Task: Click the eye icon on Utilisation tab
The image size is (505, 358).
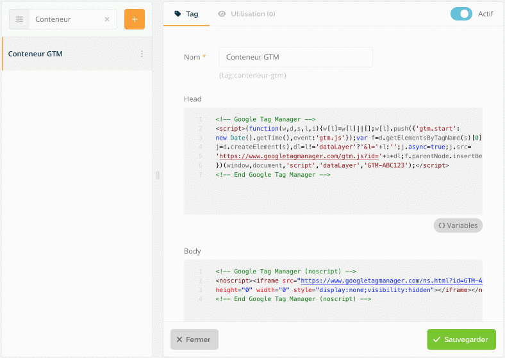Action: click(x=222, y=14)
